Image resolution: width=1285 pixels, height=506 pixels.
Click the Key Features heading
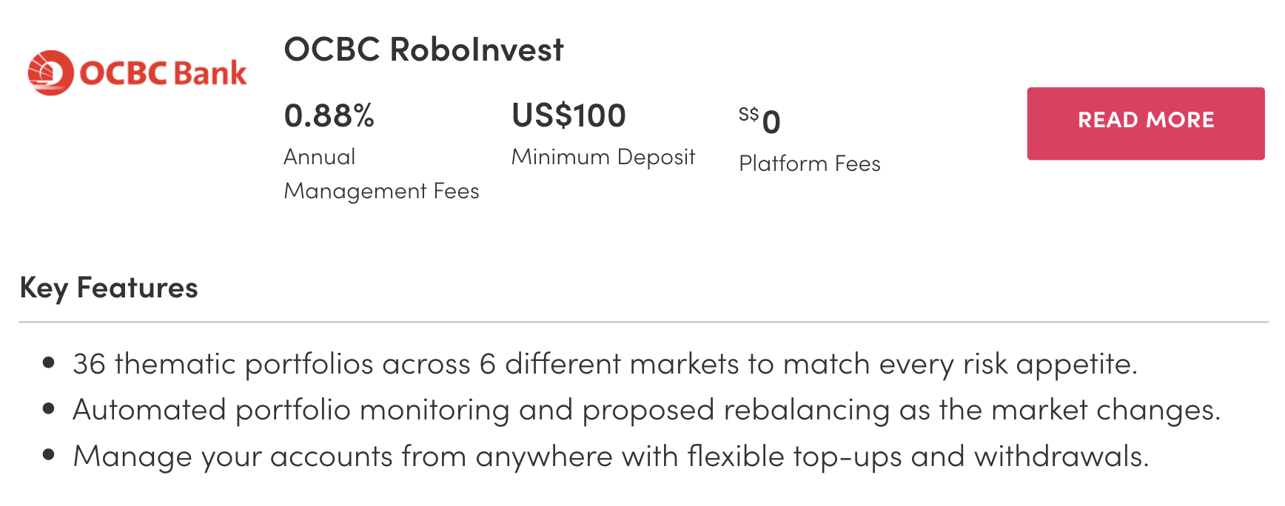tap(109, 288)
